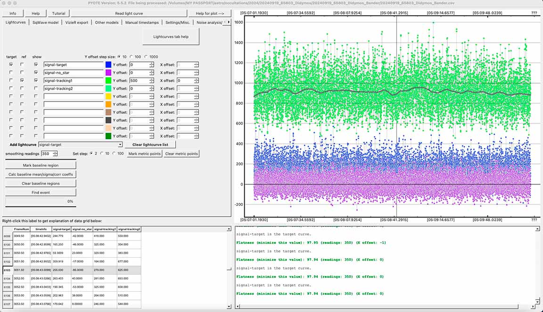Click the 0% progress bar

[x=41, y=202]
